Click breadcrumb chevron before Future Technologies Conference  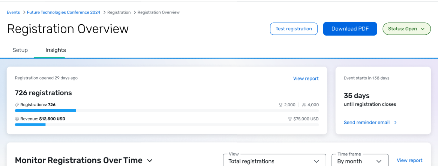[24, 12]
